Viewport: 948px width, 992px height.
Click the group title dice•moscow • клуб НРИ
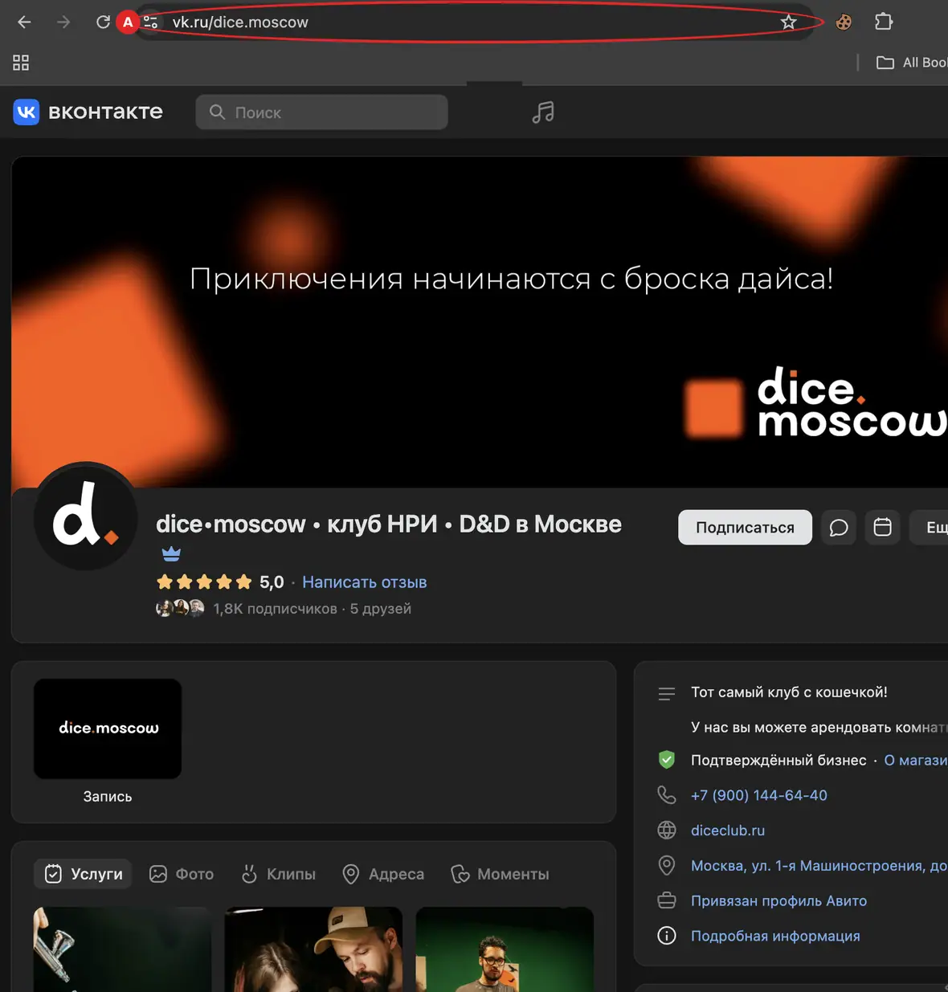tap(389, 524)
